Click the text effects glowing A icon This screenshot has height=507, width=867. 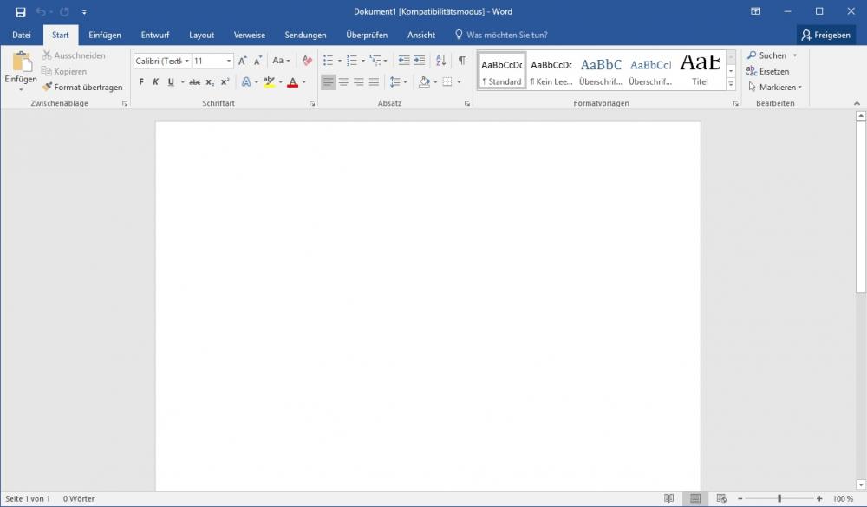coord(246,82)
